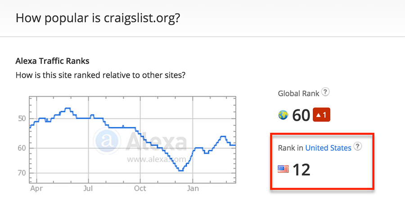Click the 70 rank axis label
Image resolution: width=405 pixels, height=211 pixels.
22,173
